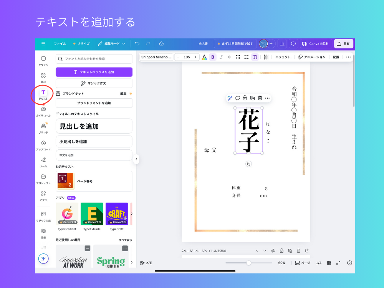Collapse the page with the up chevron
384x288 pixels.
tap(256, 250)
